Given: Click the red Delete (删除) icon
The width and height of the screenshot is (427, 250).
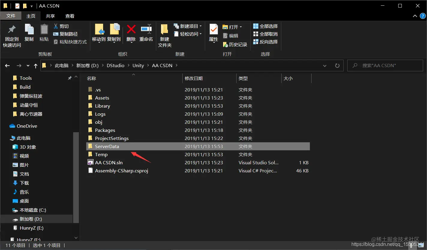Looking at the screenshot, I should (x=131, y=29).
